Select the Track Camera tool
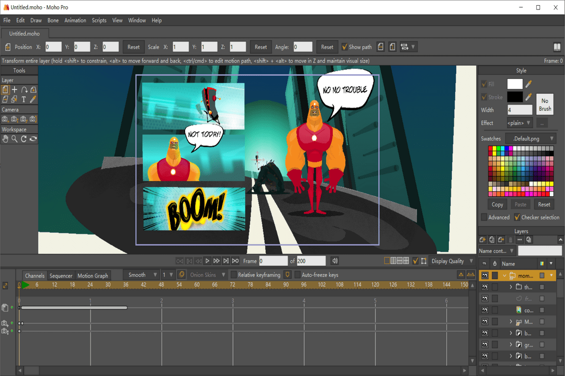565x376 pixels. pos(5,120)
